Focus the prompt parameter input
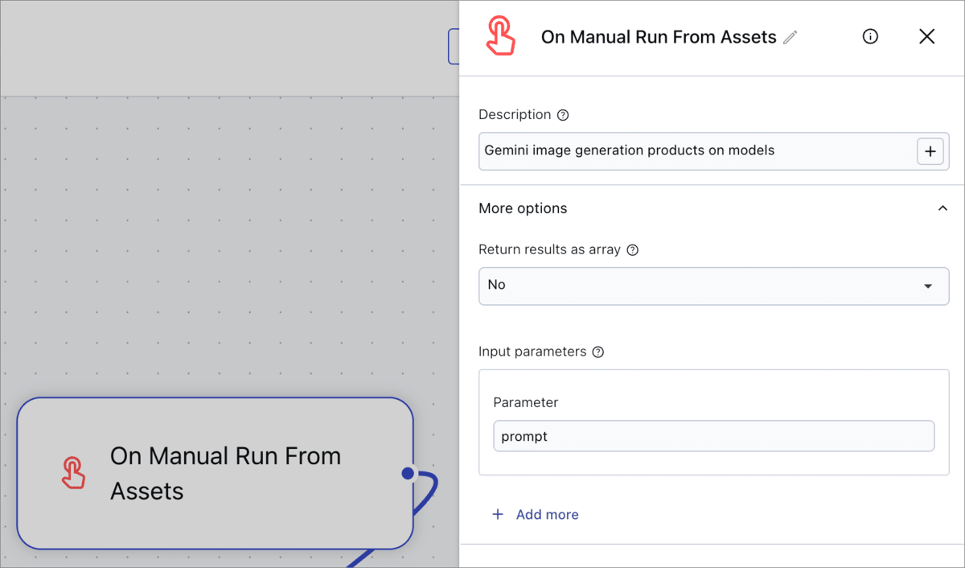The width and height of the screenshot is (965, 568). [713, 436]
